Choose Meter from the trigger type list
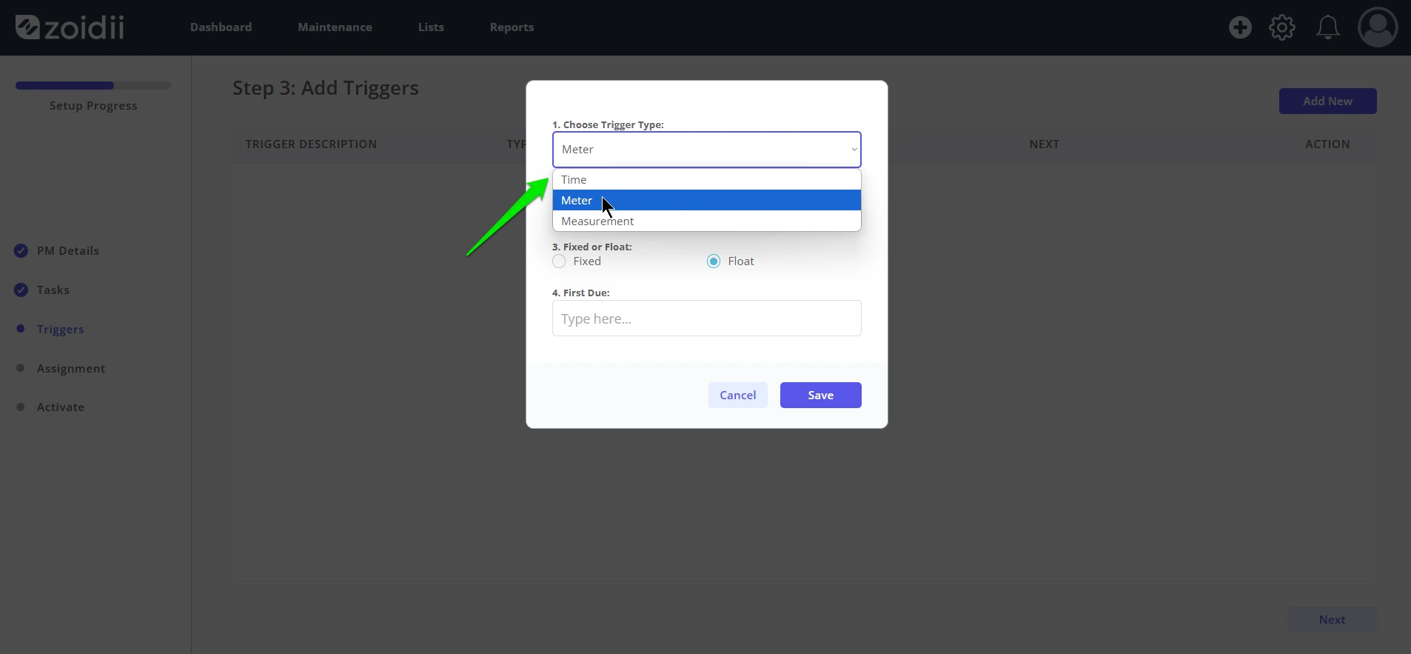The width and height of the screenshot is (1411, 654). pos(707,200)
